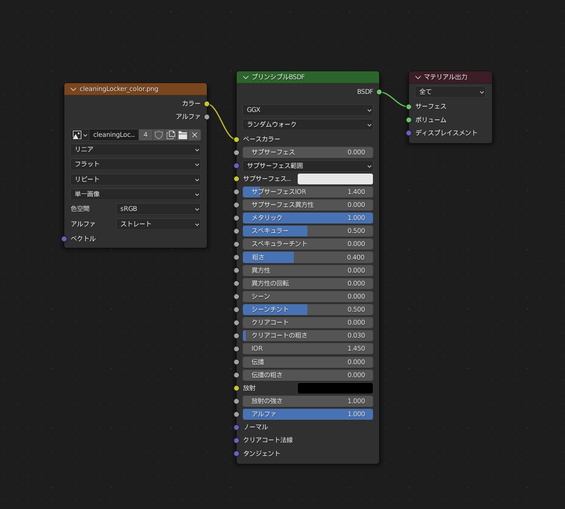Toggle the fake user shield icon

coord(159,135)
